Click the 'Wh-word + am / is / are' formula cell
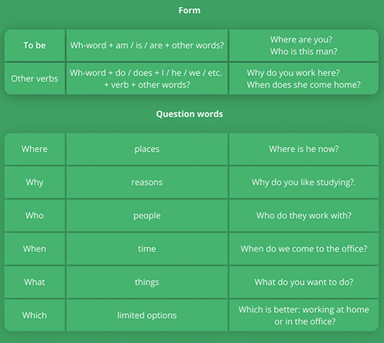 coord(147,45)
